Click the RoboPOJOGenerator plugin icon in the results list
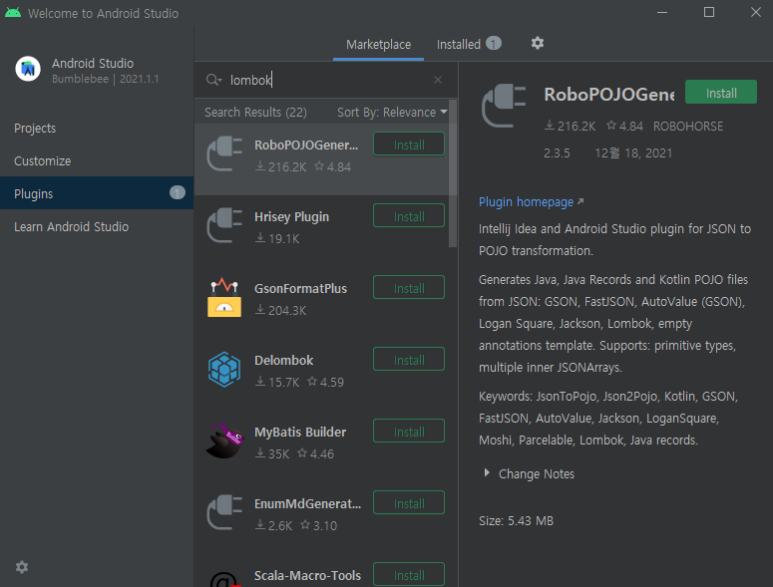The height and width of the screenshot is (587, 773). pyautogui.click(x=224, y=154)
